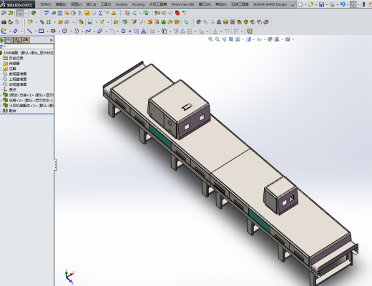The width and height of the screenshot is (372, 286).
Task: Click the Smart Dimension icon
Action: pyautogui.click(x=16, y=31)
